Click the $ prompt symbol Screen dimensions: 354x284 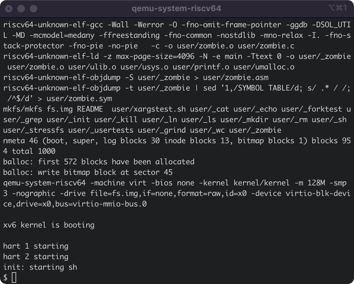(x=5, y=277)
